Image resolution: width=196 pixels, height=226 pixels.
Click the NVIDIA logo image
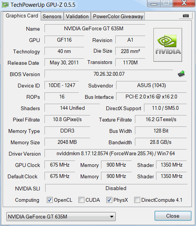click(168, 45)
